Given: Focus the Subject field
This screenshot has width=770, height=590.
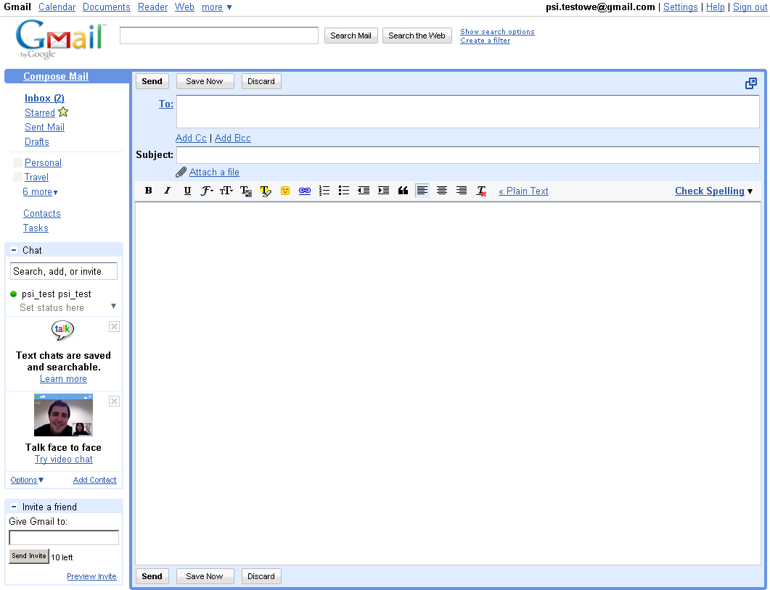Looking at the screenshot, I should pyautogui.click(x=468, y=155).
